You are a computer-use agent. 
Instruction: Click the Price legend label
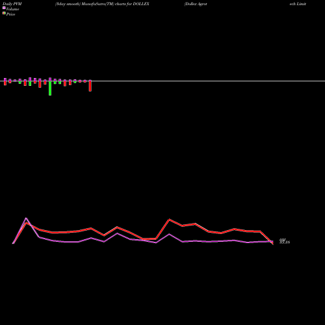click(10, 14)
